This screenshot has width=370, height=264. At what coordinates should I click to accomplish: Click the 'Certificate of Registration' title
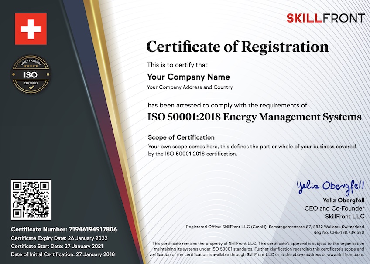(237, 47)
